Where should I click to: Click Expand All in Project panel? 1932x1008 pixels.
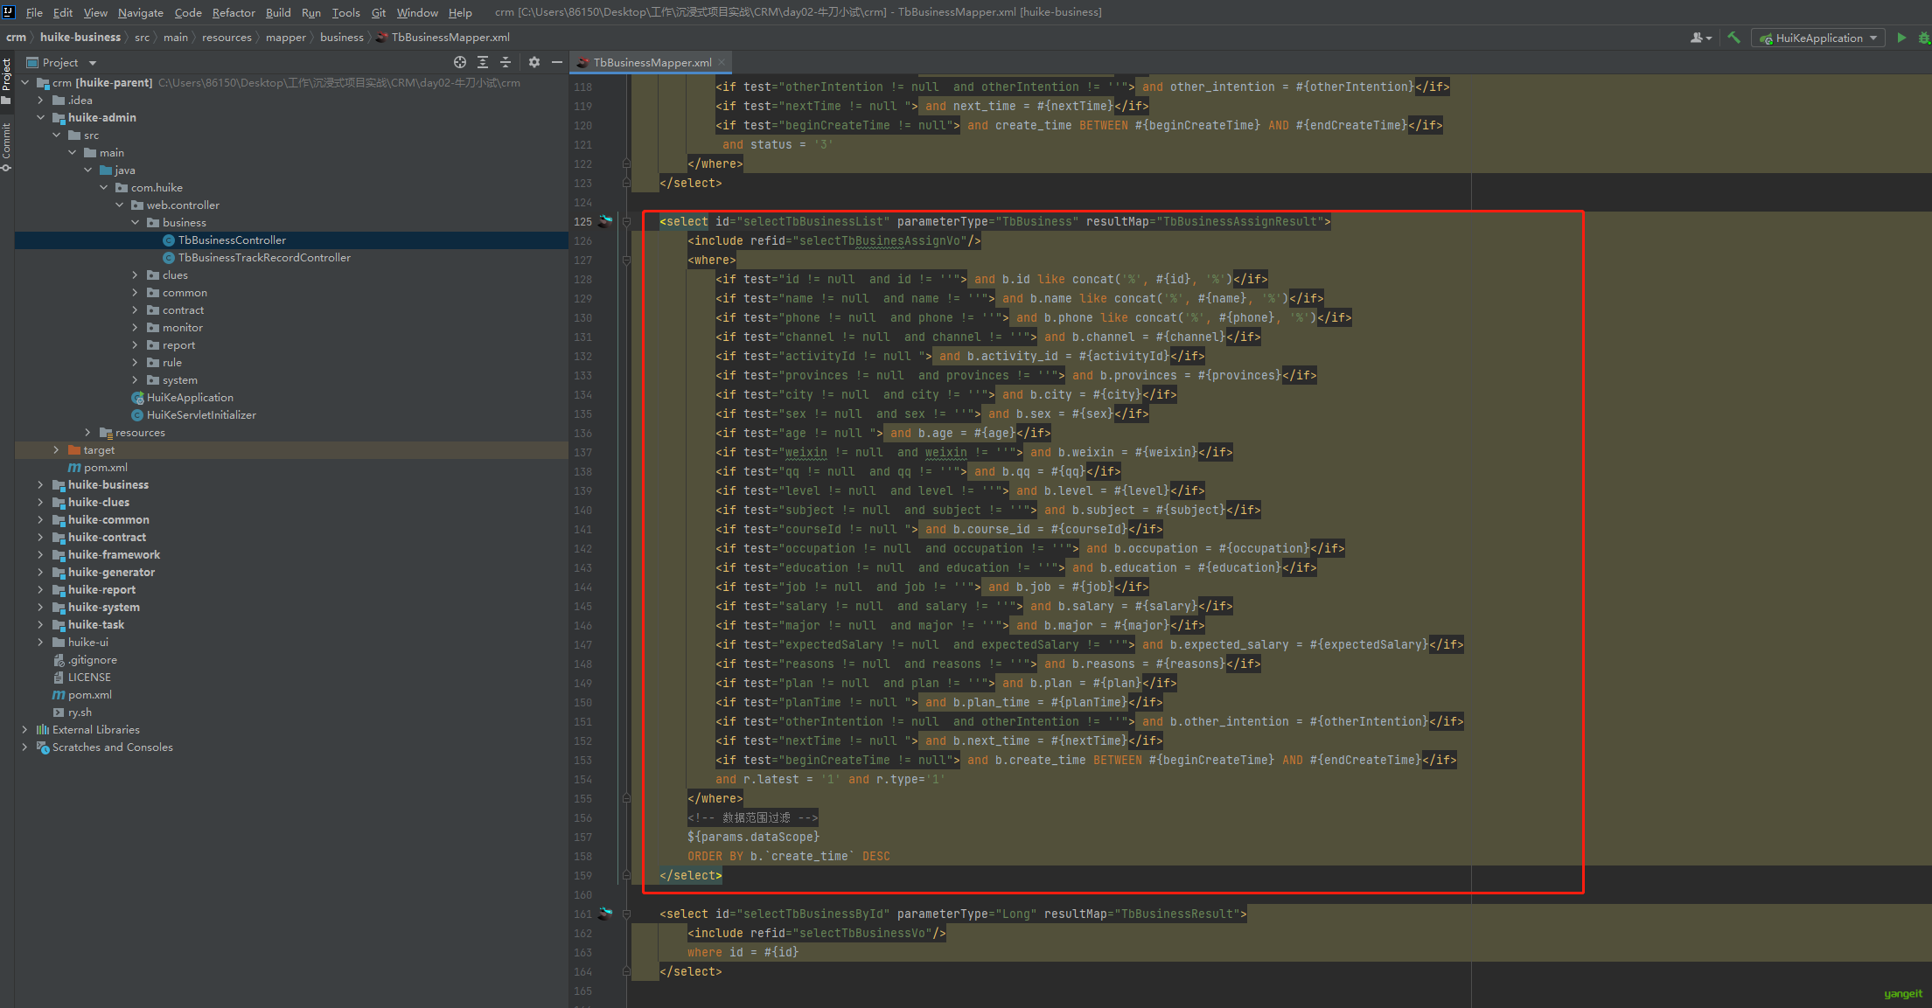tap(483, 62)
